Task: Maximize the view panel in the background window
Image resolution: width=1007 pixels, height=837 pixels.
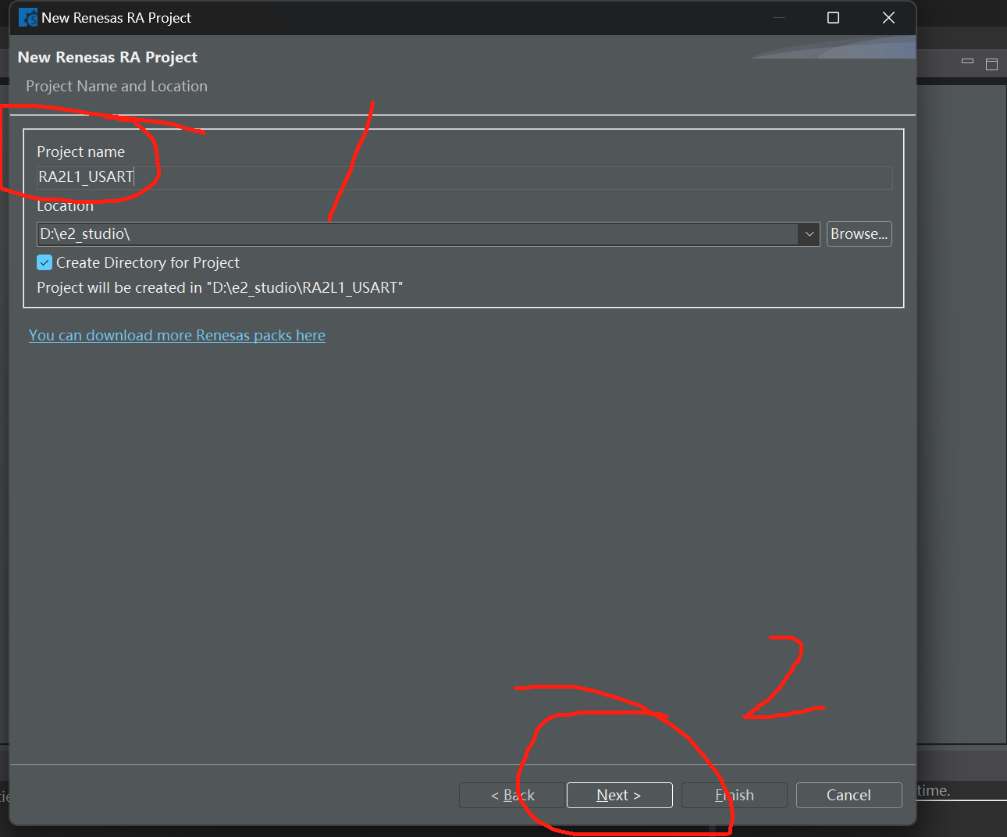Action: (x=991, y=64)
